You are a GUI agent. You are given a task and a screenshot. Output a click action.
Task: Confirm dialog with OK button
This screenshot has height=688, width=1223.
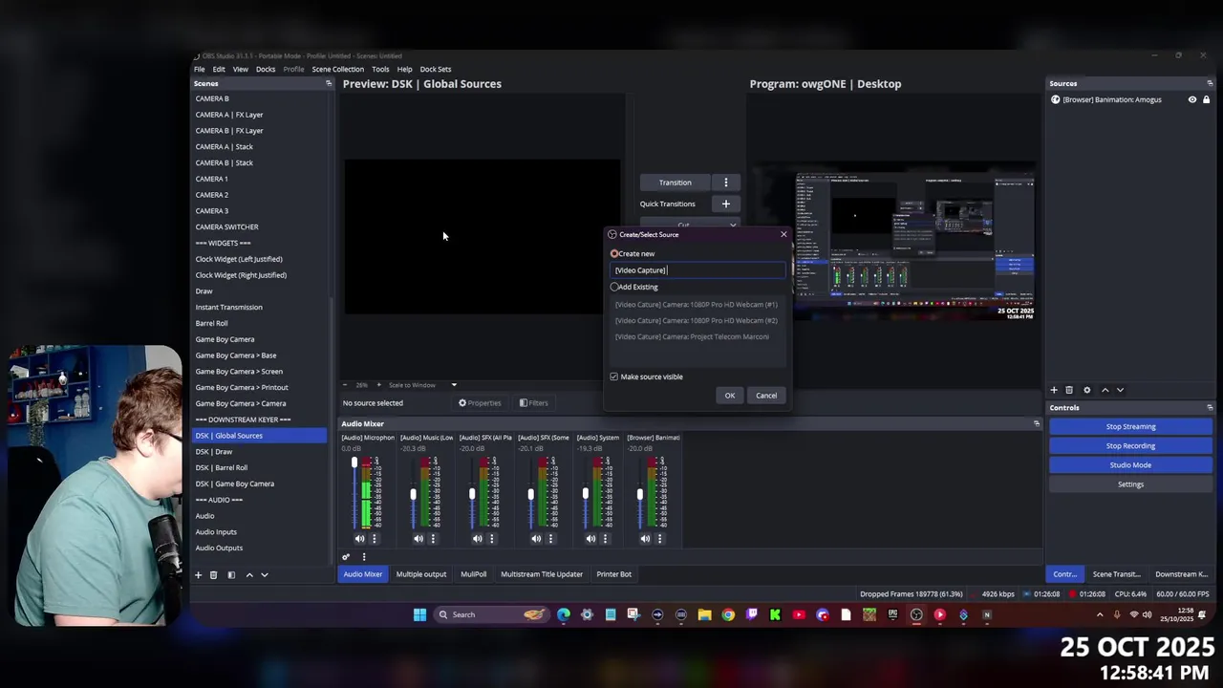click(730, 396)
